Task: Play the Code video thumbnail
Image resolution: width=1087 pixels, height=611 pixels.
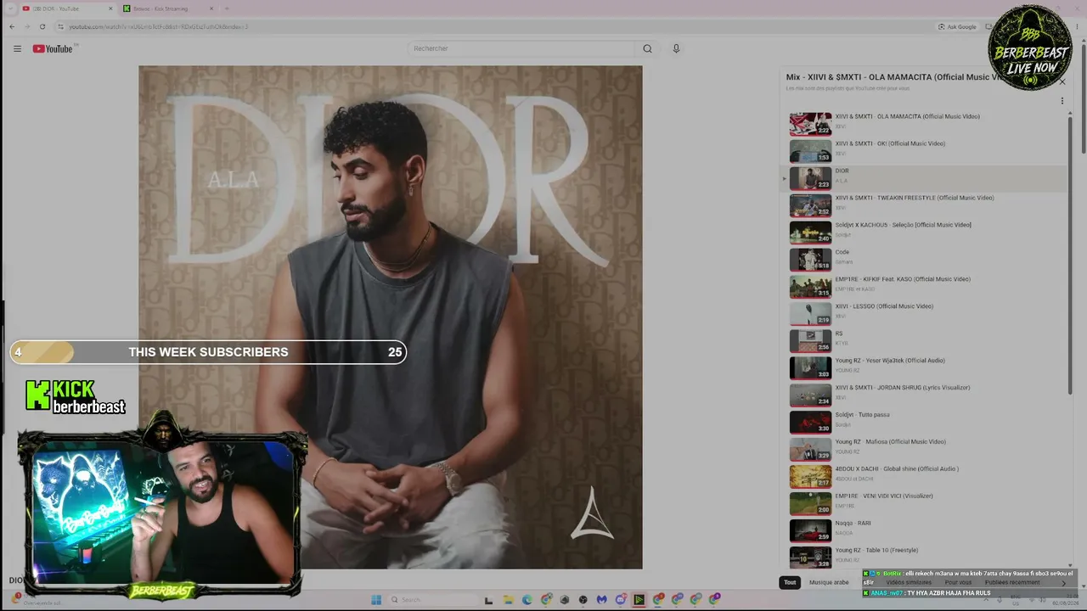Action: point(810,260)
